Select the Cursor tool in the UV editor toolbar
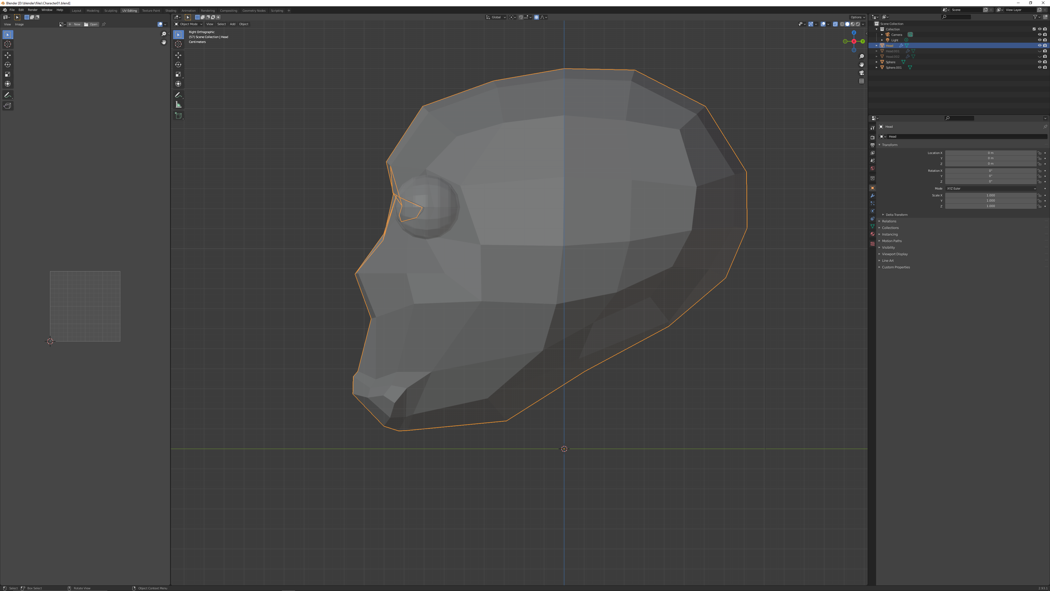The image size is (1050, 591). [x=8, y=44]
